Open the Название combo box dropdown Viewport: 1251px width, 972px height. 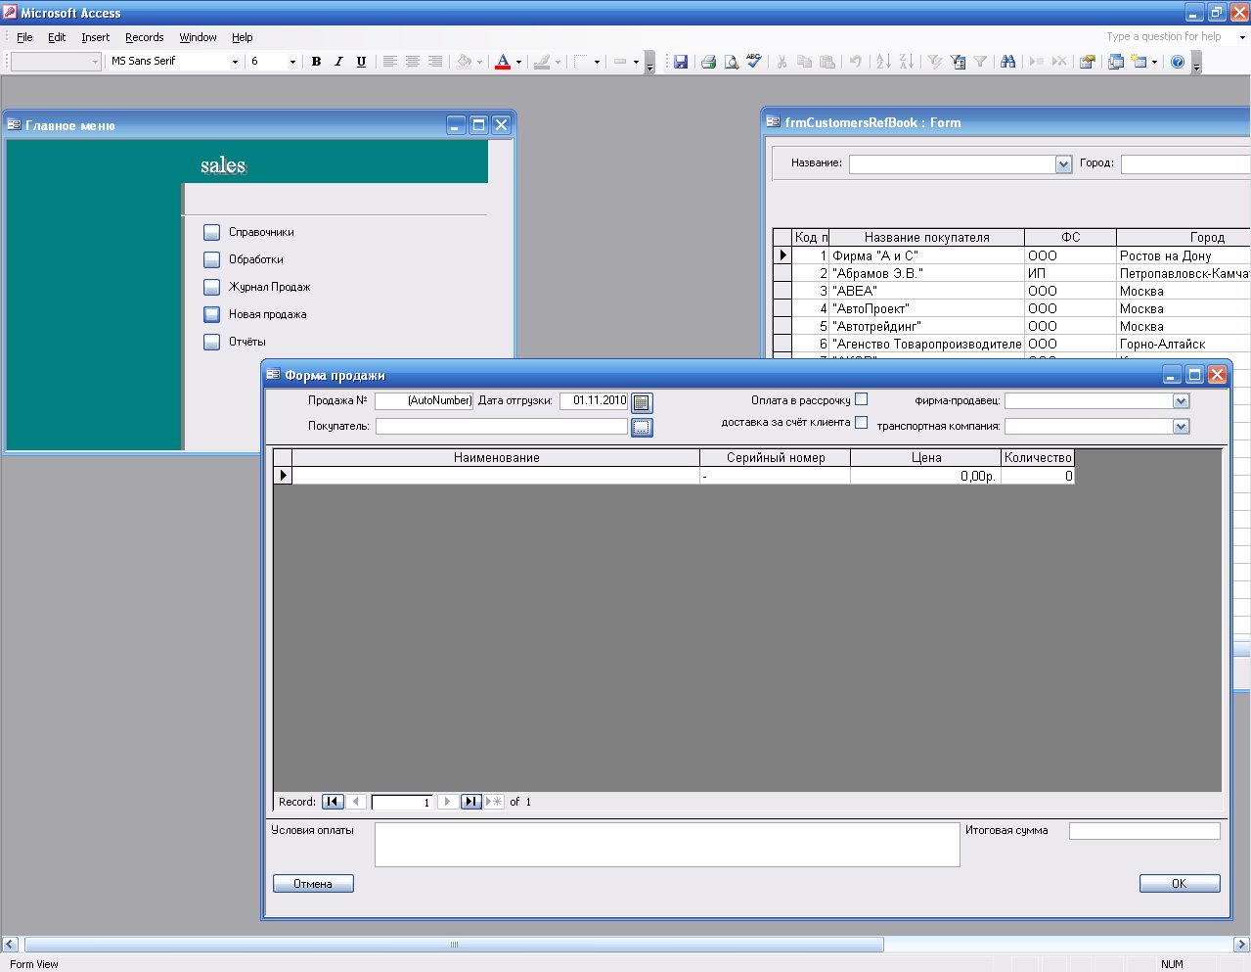[1063, 164]
